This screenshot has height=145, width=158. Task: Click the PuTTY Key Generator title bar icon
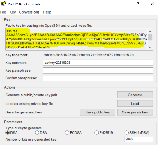pyautogui.click(x=3, y=4)
